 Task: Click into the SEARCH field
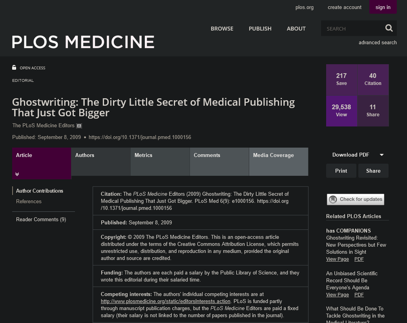[353, 29]
